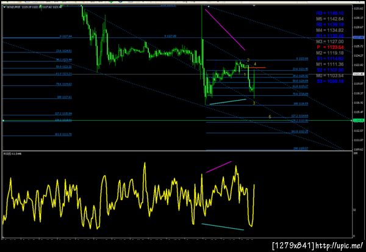The width and height of the screenshot is (366, 252).
Task: Select the magenta trend line above price
Action: (x=225, y=30)
